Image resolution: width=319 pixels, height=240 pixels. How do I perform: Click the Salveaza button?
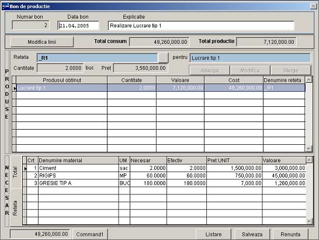tap(252, 234)
